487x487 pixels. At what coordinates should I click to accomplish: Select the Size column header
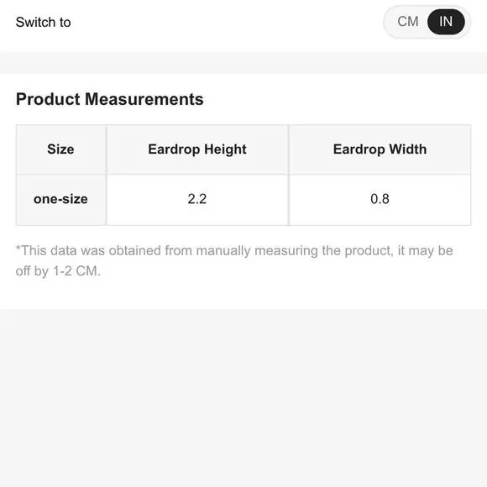point(60,149)
